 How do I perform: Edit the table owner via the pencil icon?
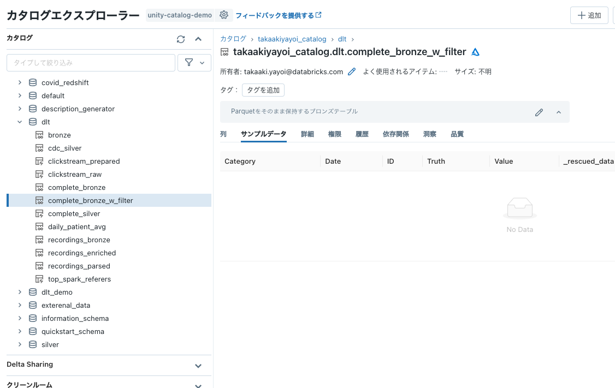(x=351, y=71)
